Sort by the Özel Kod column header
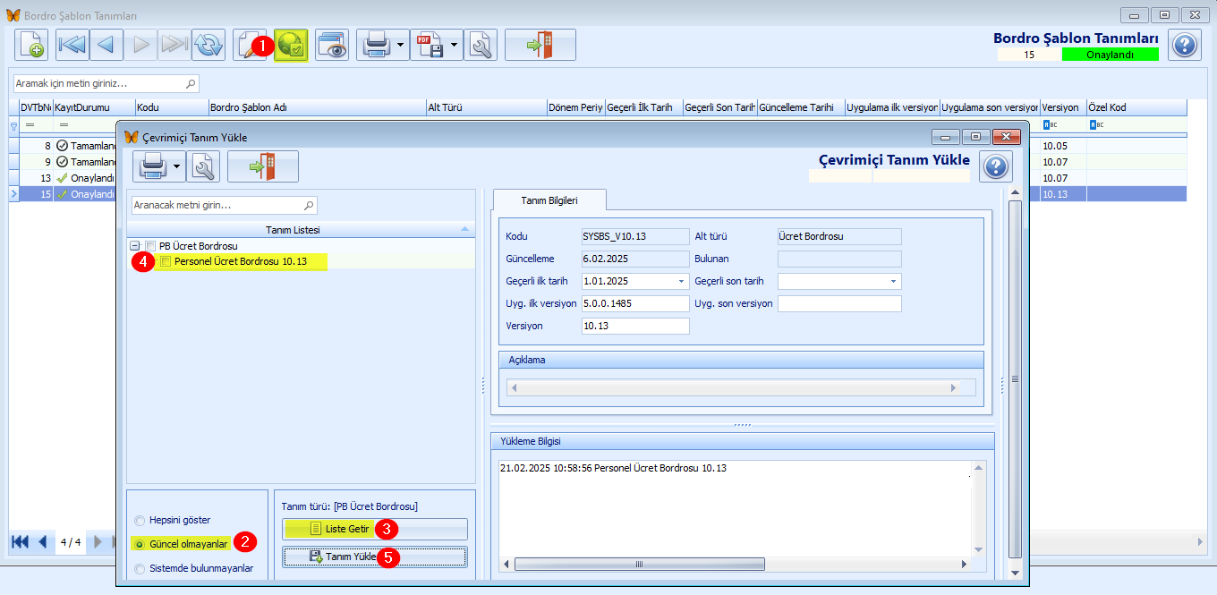Image resolution: width=1217 pixels, height=595 pixels. 1136,107
